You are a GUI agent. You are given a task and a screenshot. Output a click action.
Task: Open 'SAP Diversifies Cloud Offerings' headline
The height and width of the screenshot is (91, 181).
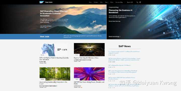(x=54, y=13)
